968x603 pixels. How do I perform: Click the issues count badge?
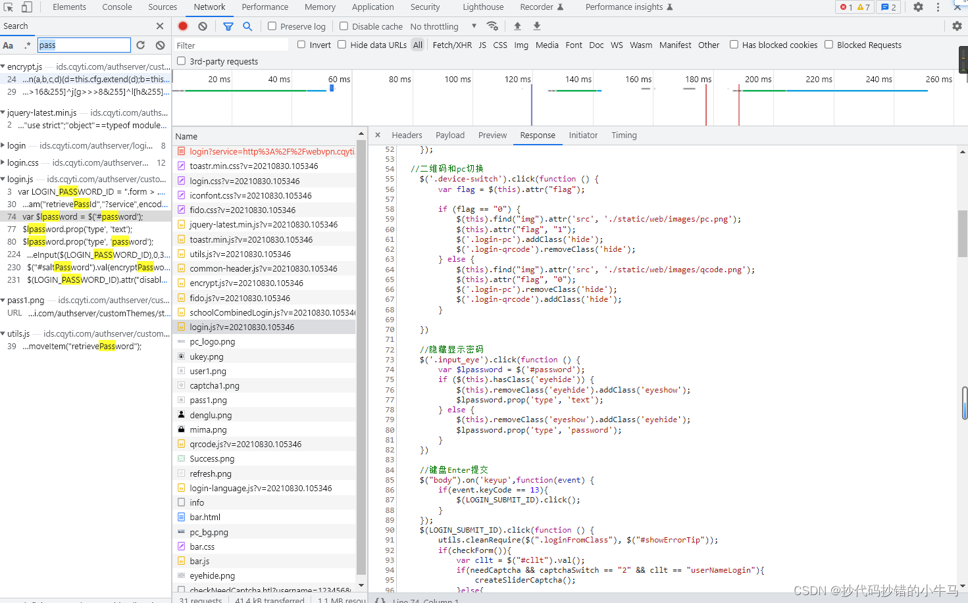pyautogui.click(x=888, y=7)
